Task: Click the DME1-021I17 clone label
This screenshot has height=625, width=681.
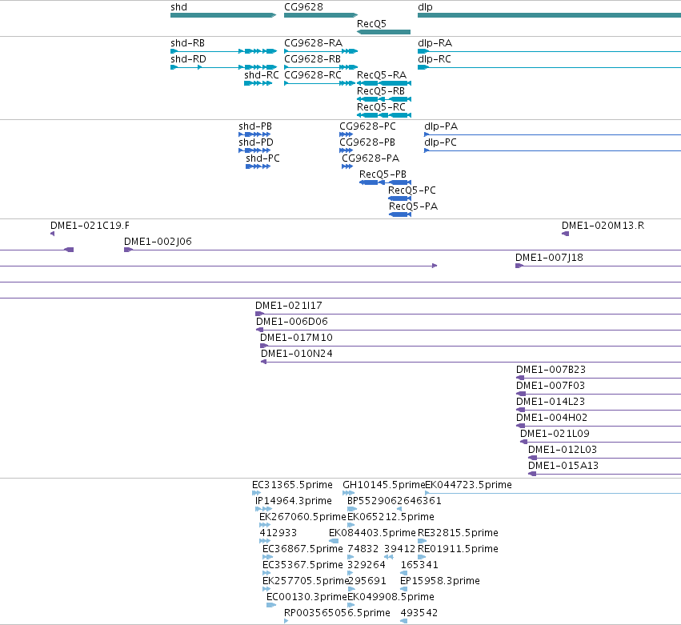Action: [x=289, y=306]
